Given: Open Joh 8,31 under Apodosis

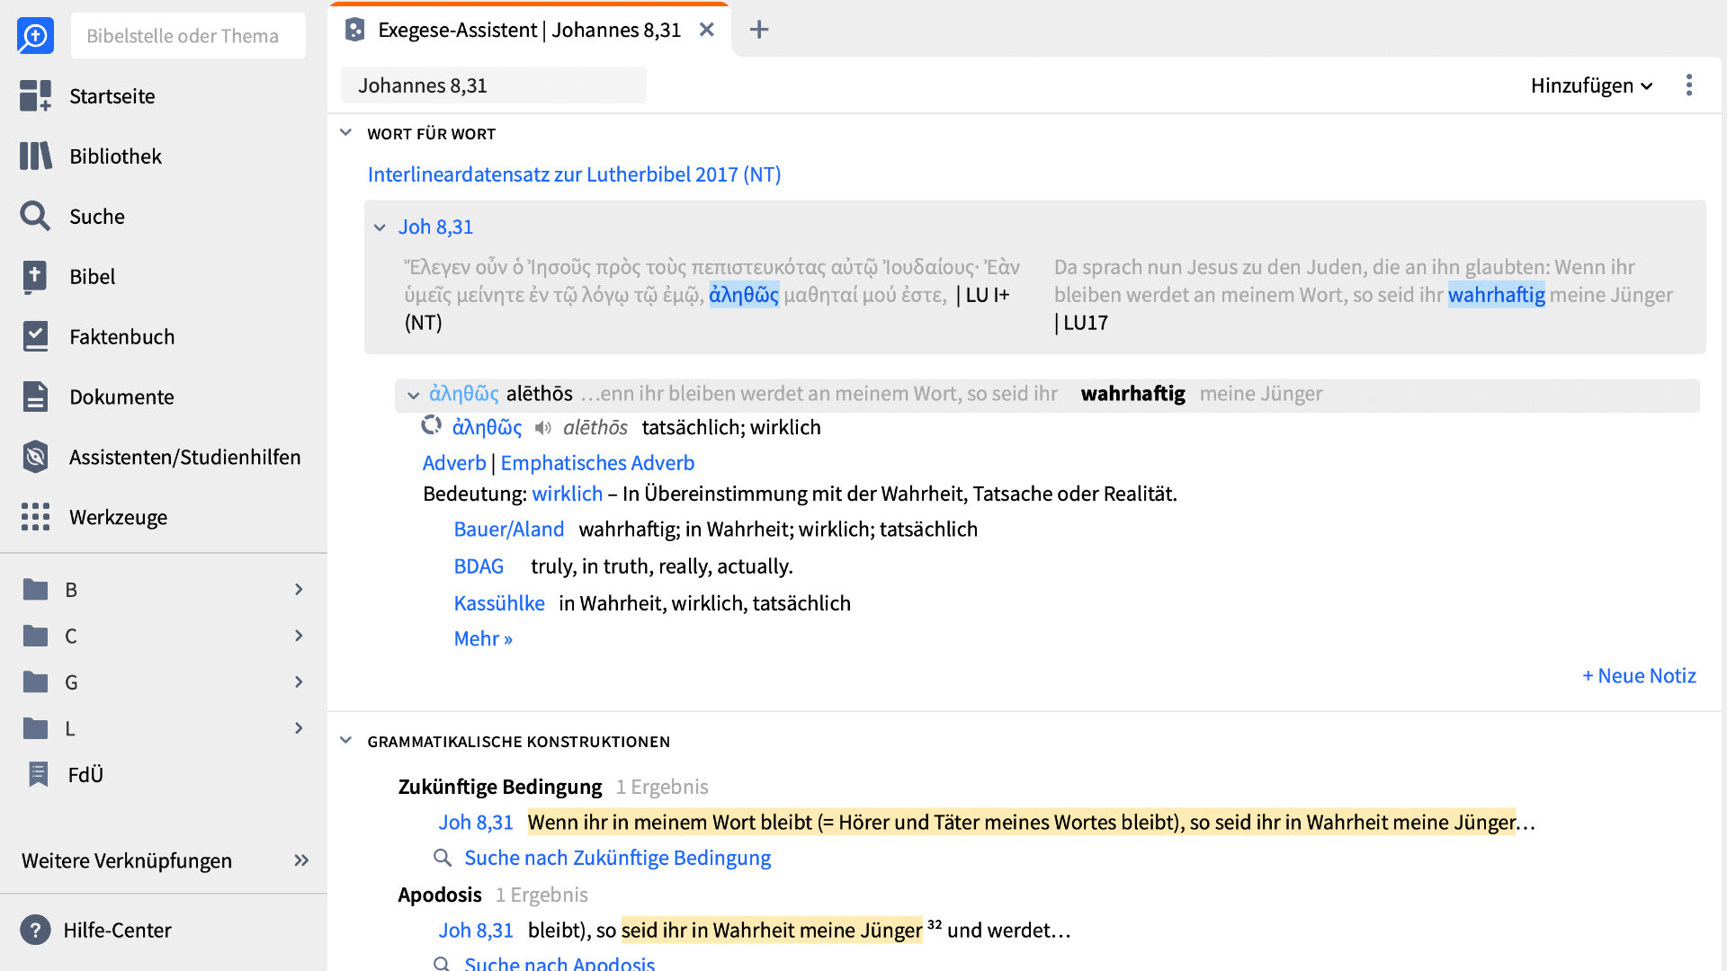Looking at the screenshot, I should click(475, 931).
